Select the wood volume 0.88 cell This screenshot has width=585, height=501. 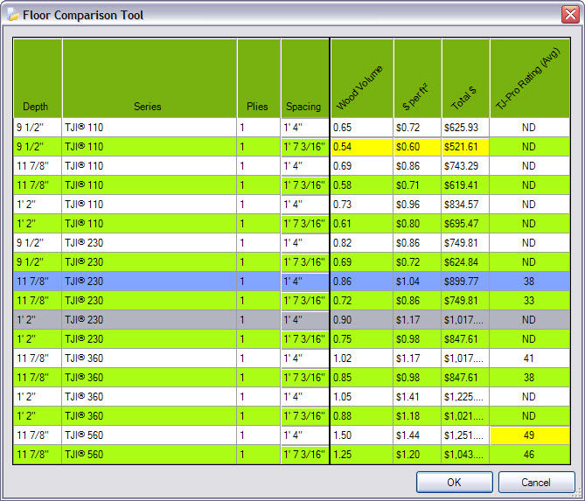[361, 416]
